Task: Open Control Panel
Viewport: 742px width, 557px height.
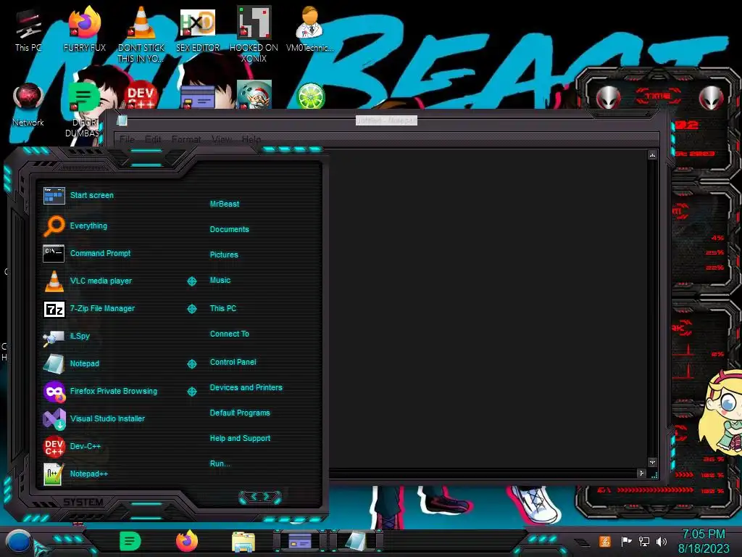Action: coord(233,362)
